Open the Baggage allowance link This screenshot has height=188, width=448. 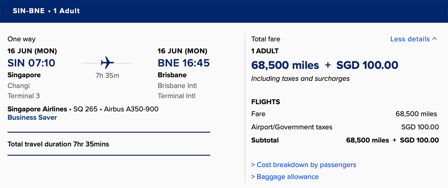tap(285, 176)
